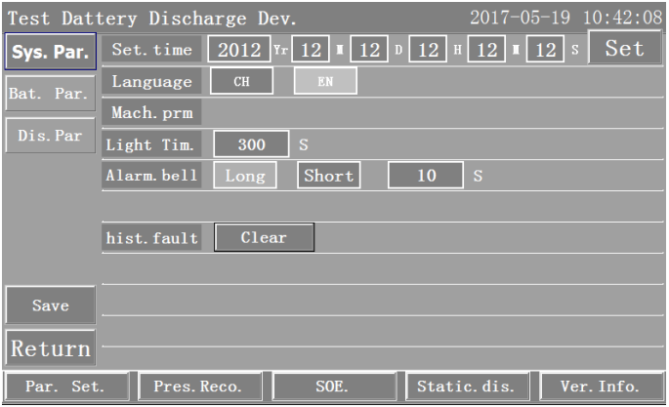Clear the historical fault records

pyautogui.click(x=264, y=237)
